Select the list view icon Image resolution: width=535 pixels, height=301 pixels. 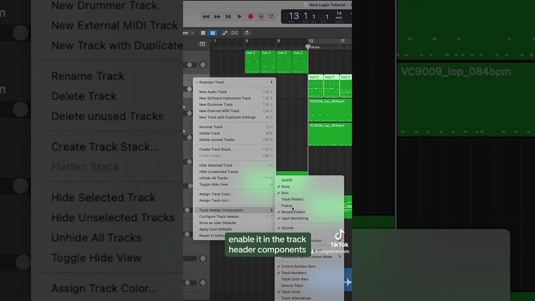click(x=213, y=33)
